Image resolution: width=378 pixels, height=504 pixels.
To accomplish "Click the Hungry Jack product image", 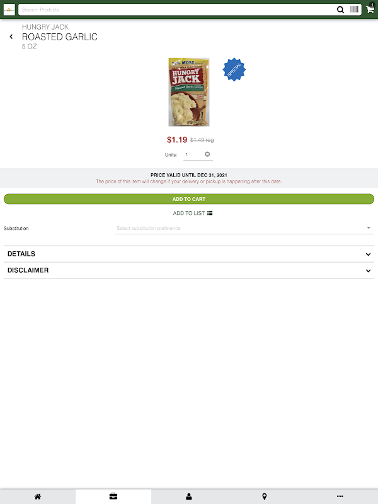I will coord(189,92).
